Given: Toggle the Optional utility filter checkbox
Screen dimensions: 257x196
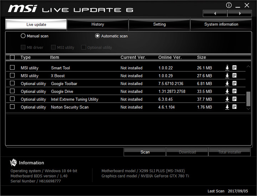Looking at the screenshot, I should 84,47.
